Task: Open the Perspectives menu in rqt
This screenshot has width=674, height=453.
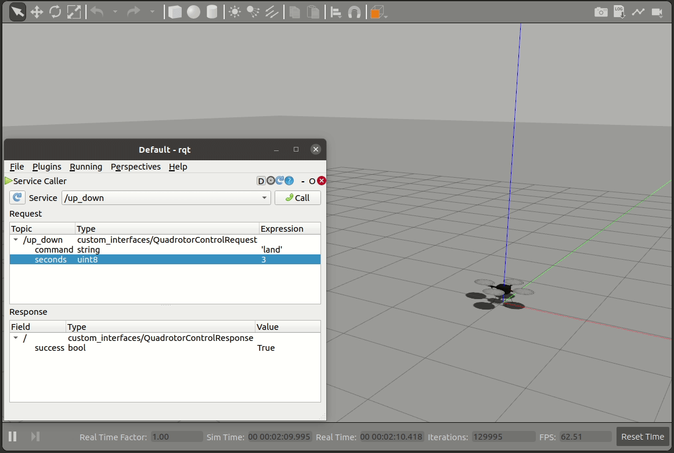Action: coord(135,167)
